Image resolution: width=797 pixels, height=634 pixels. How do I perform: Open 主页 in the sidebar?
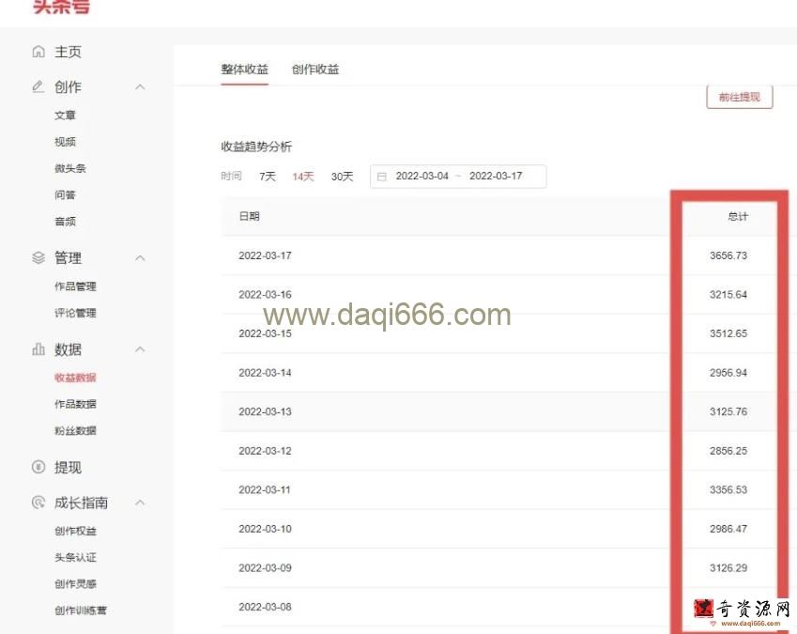click(x=68, y=52)
